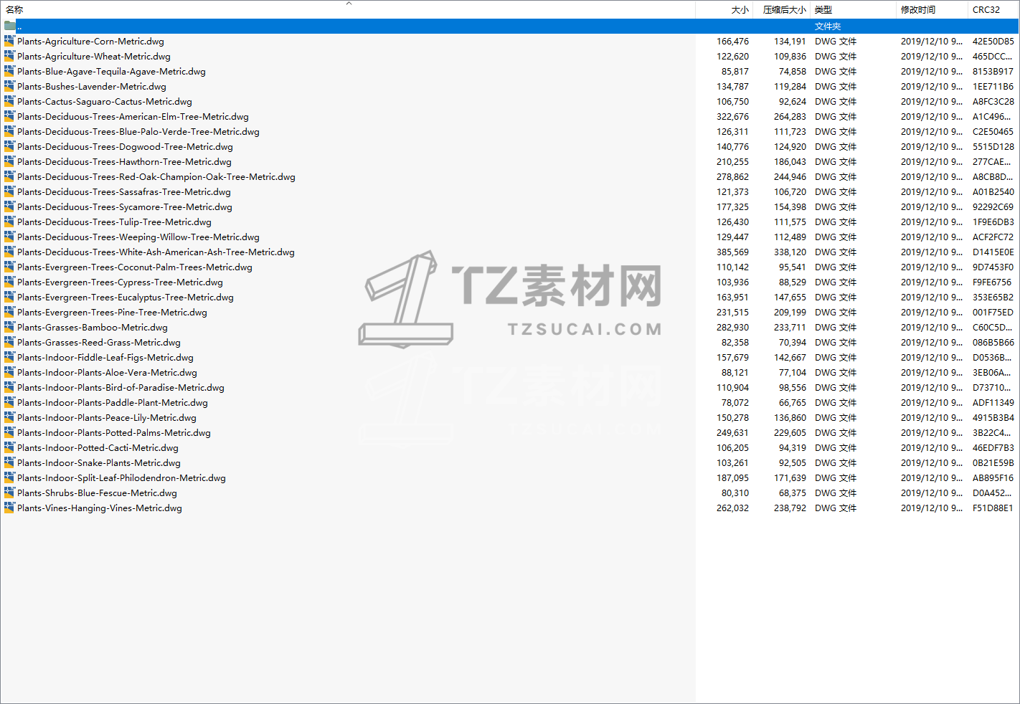1020x704 pixels.
Task: Click the Weeping-Willow-Tree file icon
Action: [x=9, y=237]
